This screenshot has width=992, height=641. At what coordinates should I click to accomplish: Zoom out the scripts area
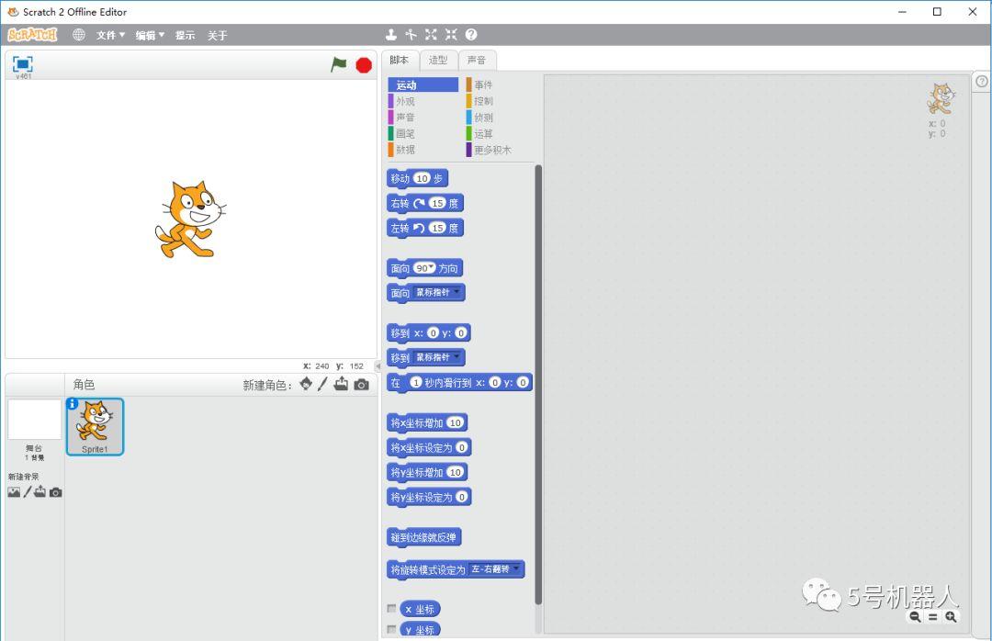[x=915, y=616]
